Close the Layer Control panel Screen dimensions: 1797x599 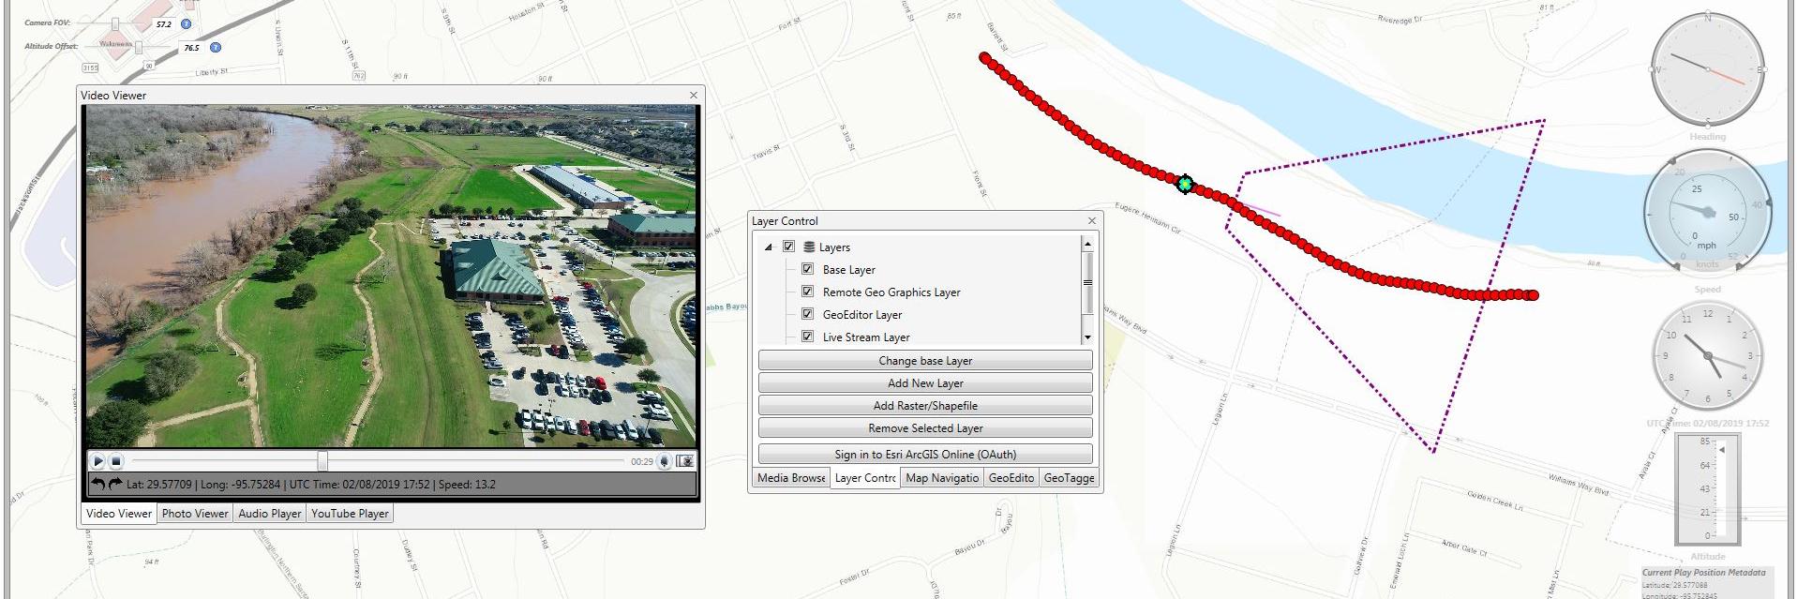(x=1091, y=220)
